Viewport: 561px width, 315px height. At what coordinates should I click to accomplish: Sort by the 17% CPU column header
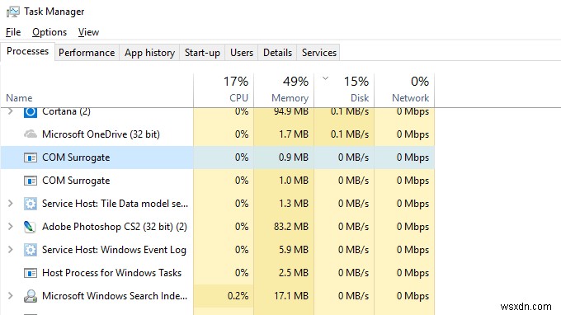click(224, 90)
